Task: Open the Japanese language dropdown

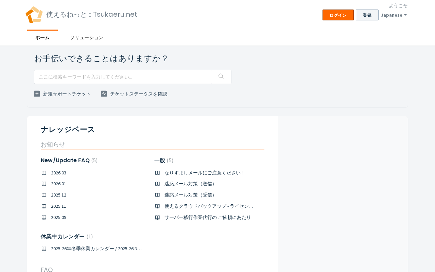Action: 394,15
